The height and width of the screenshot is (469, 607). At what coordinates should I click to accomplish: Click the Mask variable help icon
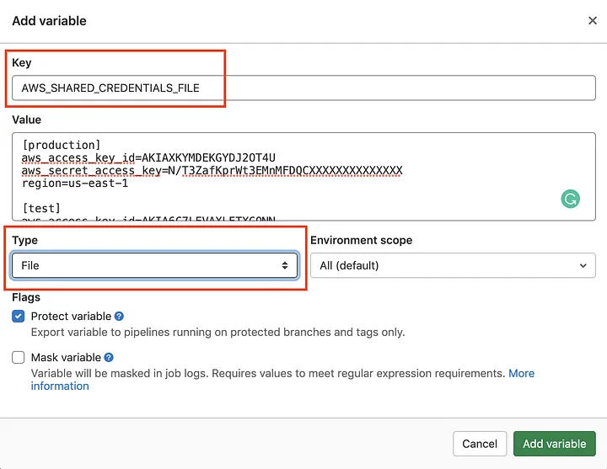[x=109, y=357]
